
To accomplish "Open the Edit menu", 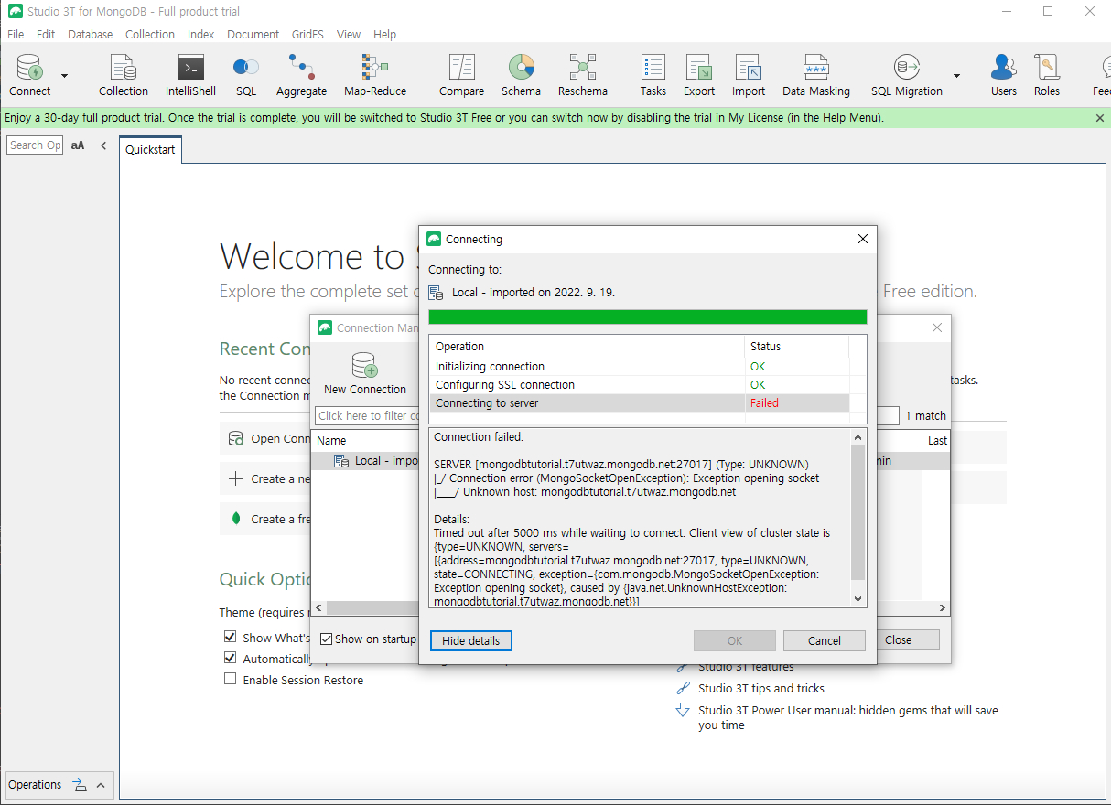I will (46, 34).
